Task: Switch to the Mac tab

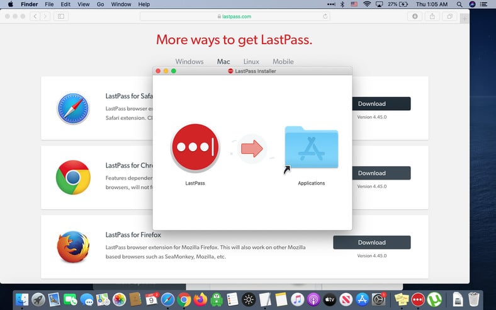Action: click(223, 61)
